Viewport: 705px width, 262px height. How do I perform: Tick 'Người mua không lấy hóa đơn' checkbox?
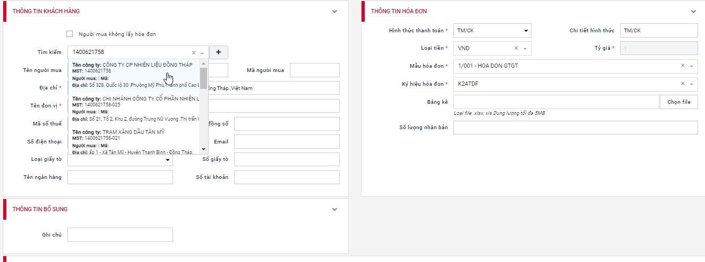[70, 34]
